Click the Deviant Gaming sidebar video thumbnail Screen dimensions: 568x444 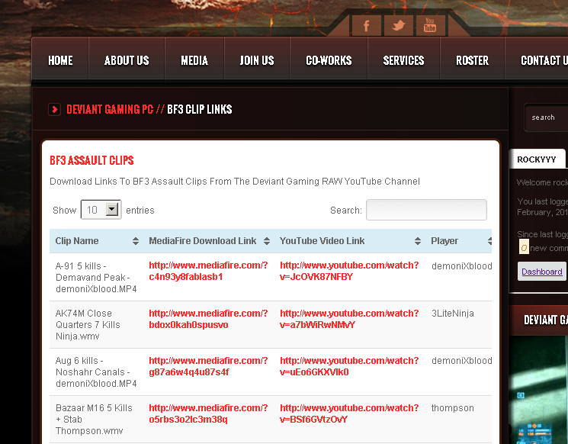[x=538, y=390]
